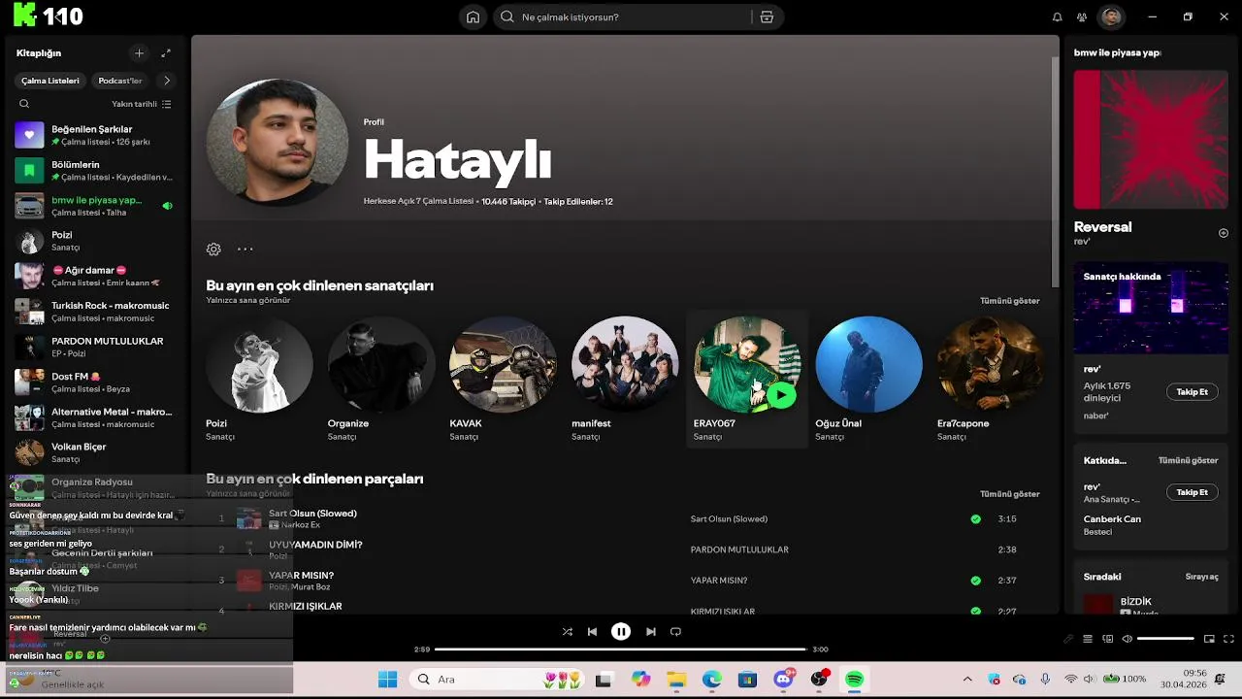Open the friend activity icon at the top
Viewport: 1242px width, 699px height.
(x=1082, y=17)
